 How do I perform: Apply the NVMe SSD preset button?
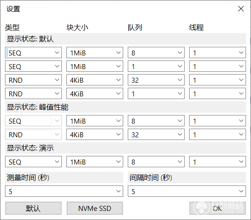point(95,208)
